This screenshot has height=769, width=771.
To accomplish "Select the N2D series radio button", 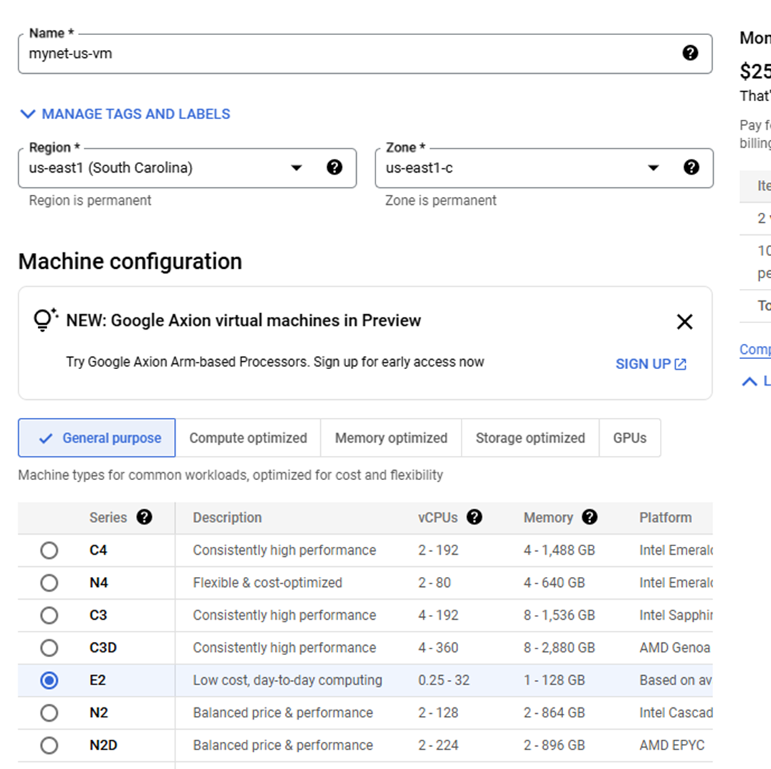I will (49, 745).
